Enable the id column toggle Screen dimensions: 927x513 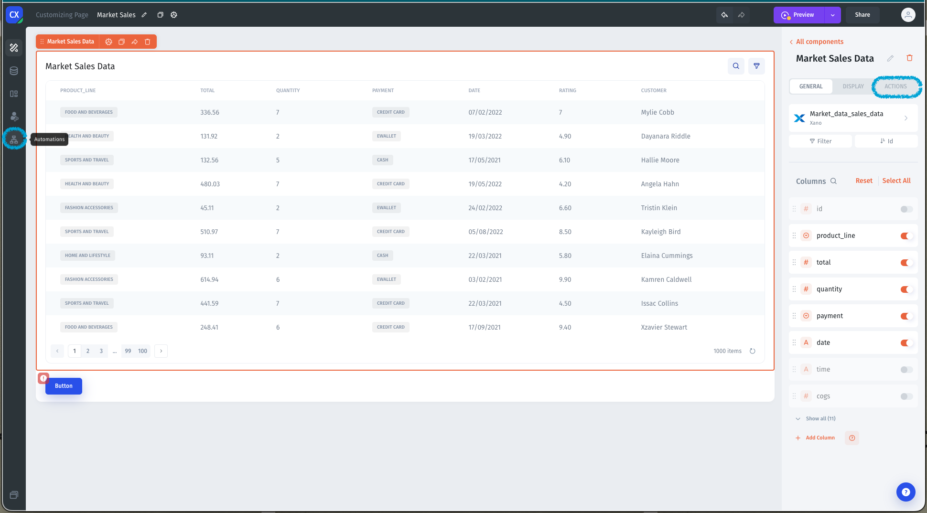coord(906,209)
